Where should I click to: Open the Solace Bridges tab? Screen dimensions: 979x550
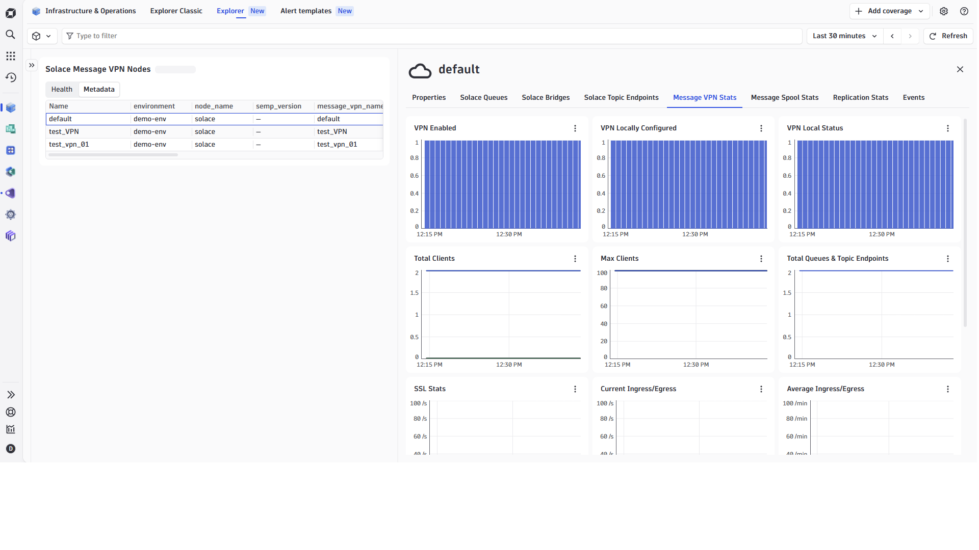point(546,98)
